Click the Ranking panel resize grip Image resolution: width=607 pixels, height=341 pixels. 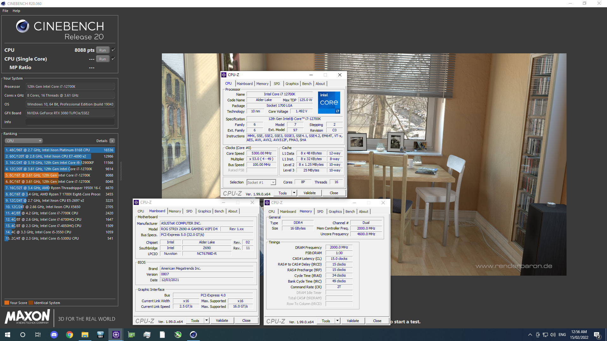121,170
